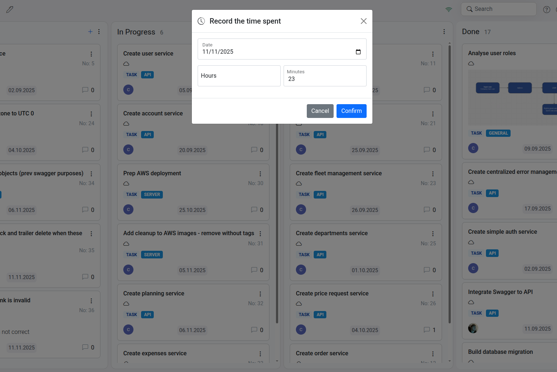
Task: Click the Hours input field
Action: point(239,76)
